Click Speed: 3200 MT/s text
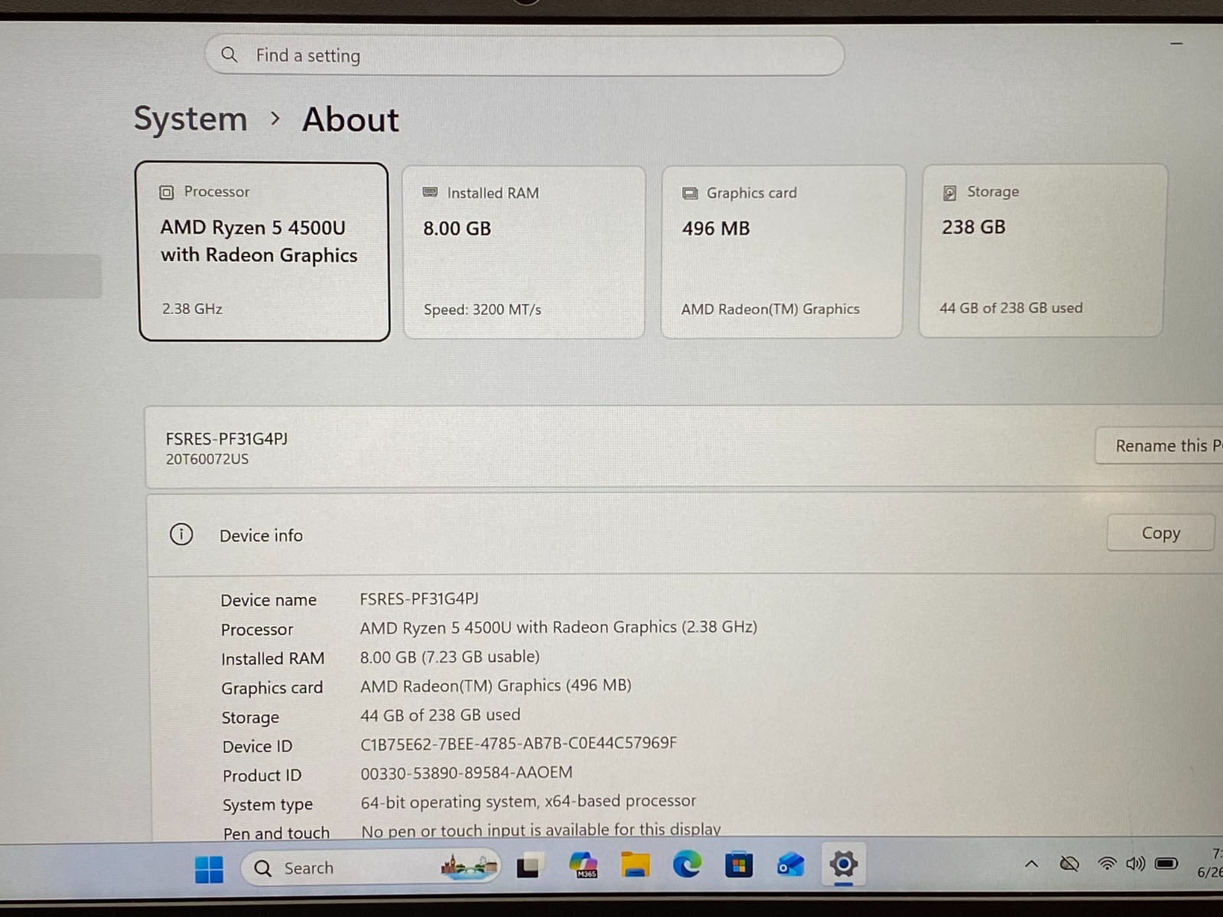 482,309
